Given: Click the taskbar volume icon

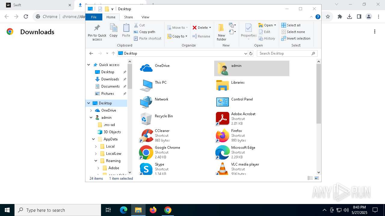Looking at the screenshot, I should click(x=346, y=210).
